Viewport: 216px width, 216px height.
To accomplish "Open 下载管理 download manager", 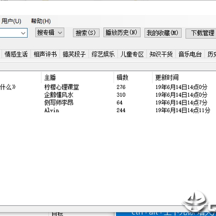I will click(201, 34).
